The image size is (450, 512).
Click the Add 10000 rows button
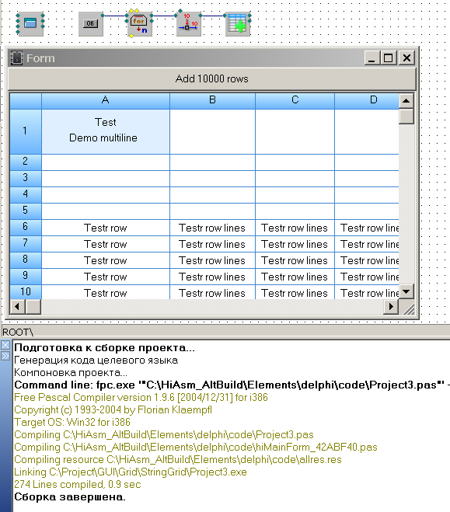click(212, 78)
